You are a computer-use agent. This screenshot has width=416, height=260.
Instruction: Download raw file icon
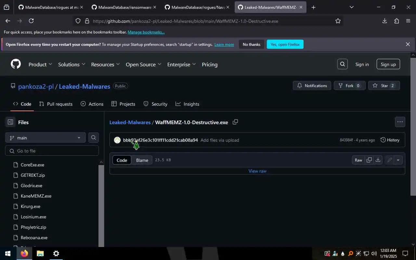pyautogui.click(x=378, y=160)
